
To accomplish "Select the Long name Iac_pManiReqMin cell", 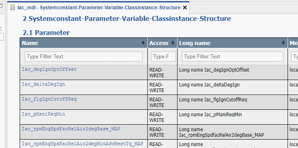I will click(x=232, y=117).
